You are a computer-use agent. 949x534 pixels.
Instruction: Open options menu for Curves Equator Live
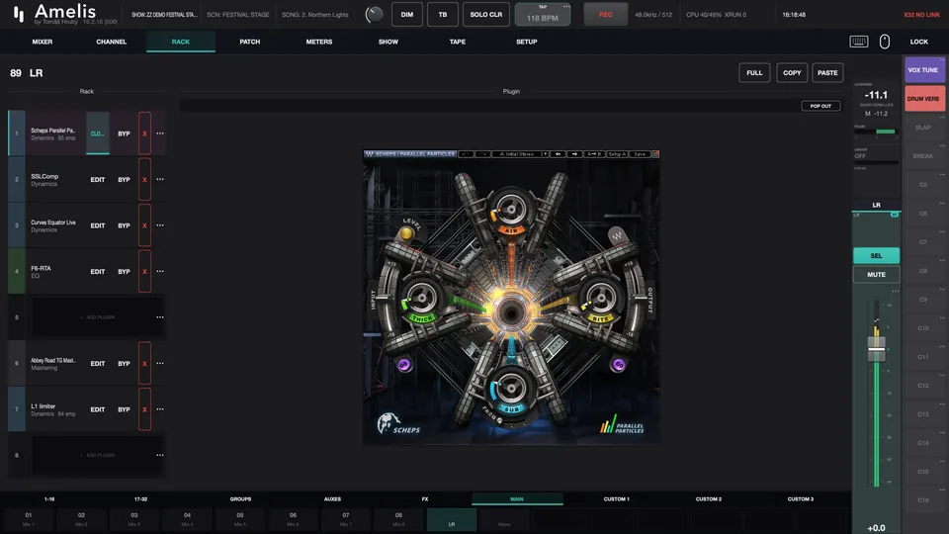160,225
